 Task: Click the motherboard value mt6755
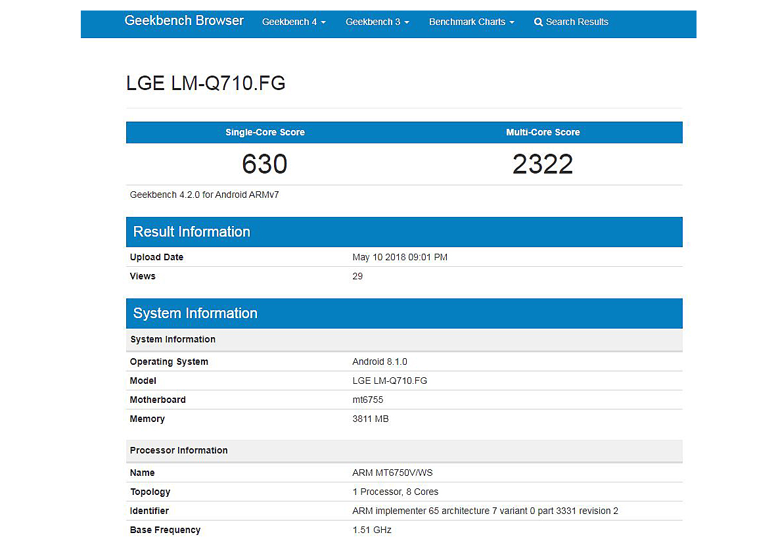tap(368, 400)
